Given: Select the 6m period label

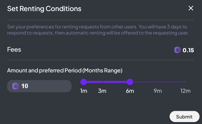Looking at the screenshot, I should tap(130, 91).
